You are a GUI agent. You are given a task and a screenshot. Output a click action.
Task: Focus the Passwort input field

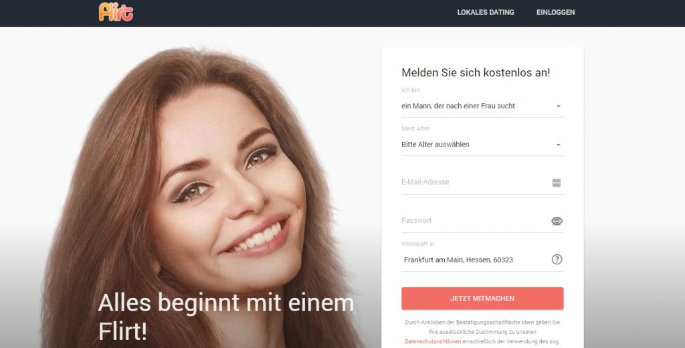(476, 221)
